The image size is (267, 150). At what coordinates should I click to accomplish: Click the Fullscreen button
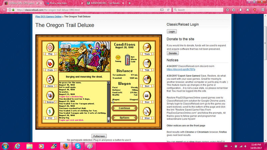99,136
